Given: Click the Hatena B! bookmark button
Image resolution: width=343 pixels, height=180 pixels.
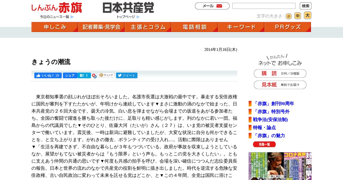Looking at the screenshot, I should click(x=84, y=75).
